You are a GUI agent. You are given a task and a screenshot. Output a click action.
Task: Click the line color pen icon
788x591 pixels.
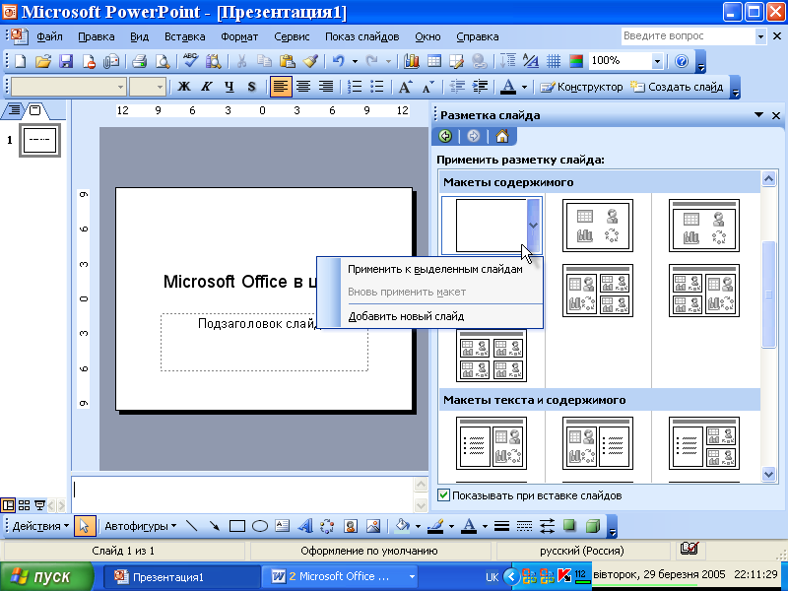coord(435,526)
